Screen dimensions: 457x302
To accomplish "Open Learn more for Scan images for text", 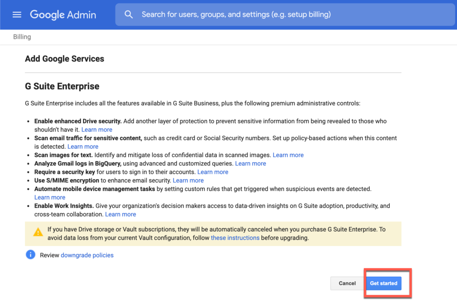I will (x=288, y=155).
